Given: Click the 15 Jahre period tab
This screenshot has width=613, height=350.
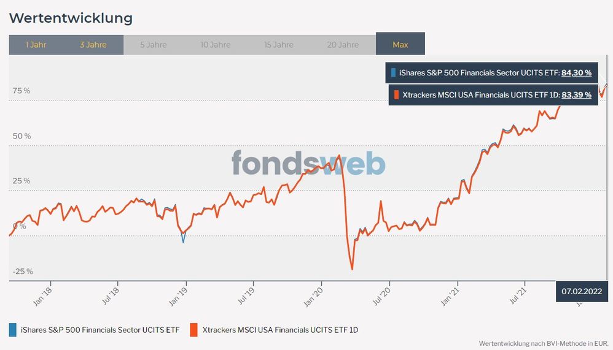Looking at the screenshot, I should click(279, 45).
